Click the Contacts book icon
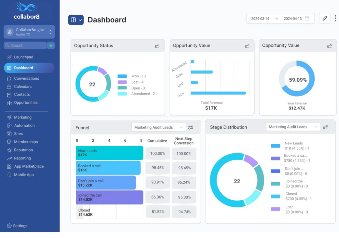This screenshot has height=238, width=339. coord(9,95)
